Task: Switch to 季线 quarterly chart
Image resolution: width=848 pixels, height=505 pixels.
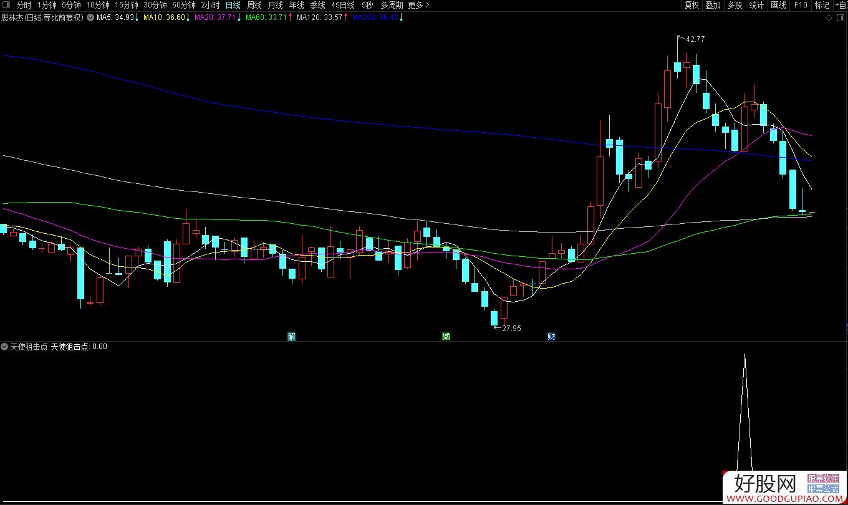Action: 317,5
